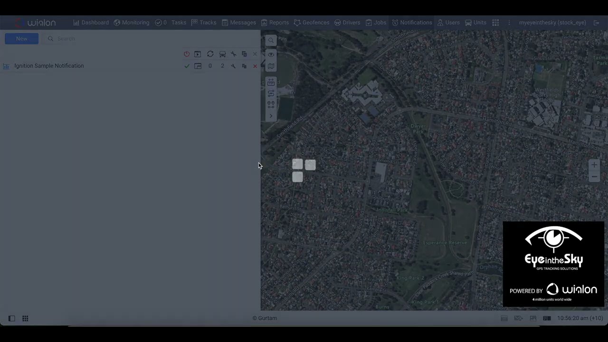Edit Ignition Sample Notification via wrench icon
Image resolution: width=608 pixels, height=342 pixels.
tap(233, 66)
